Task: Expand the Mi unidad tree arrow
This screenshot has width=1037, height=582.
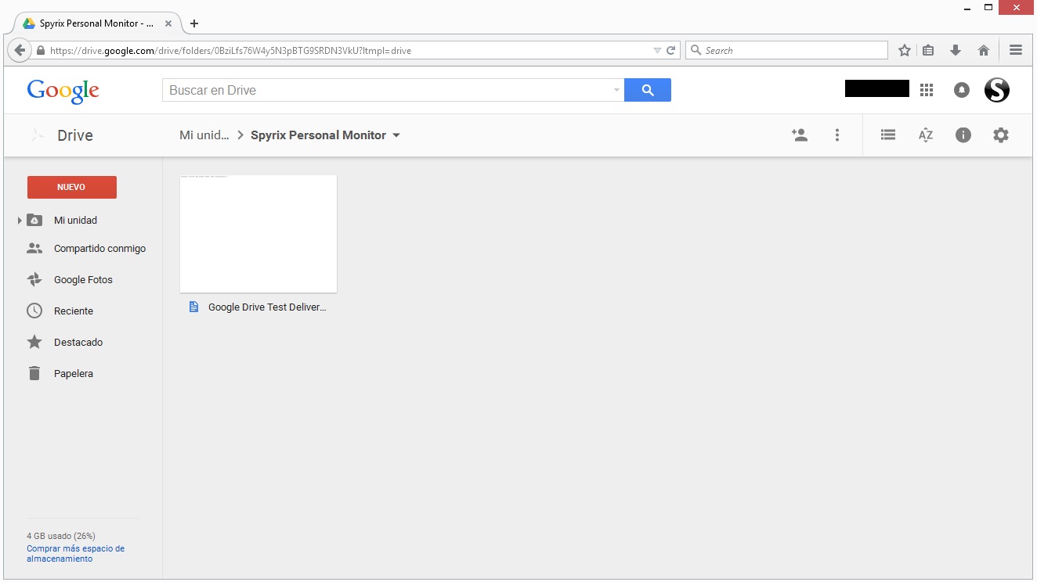Action: [20, 221]
